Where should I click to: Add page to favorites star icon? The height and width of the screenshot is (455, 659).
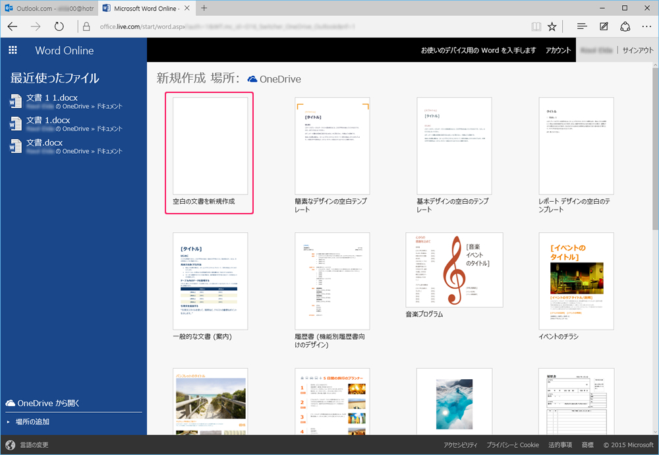(552, 26)
